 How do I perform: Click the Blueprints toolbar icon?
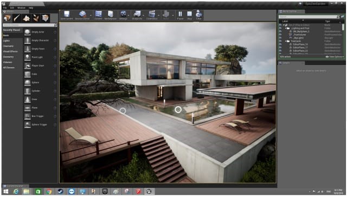coord(137,15)
